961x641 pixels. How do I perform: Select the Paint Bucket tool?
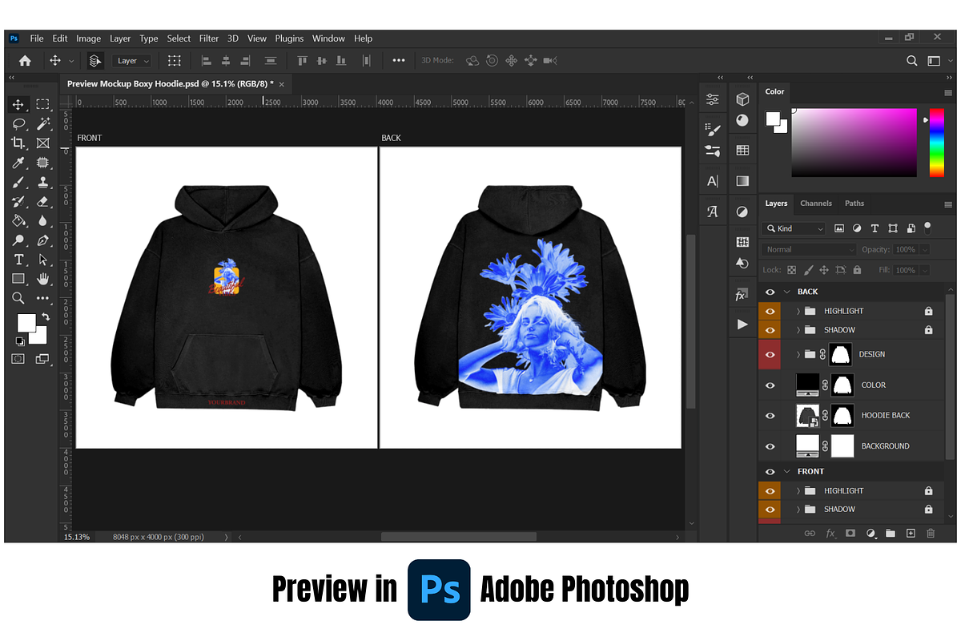[x=18, y=220]
